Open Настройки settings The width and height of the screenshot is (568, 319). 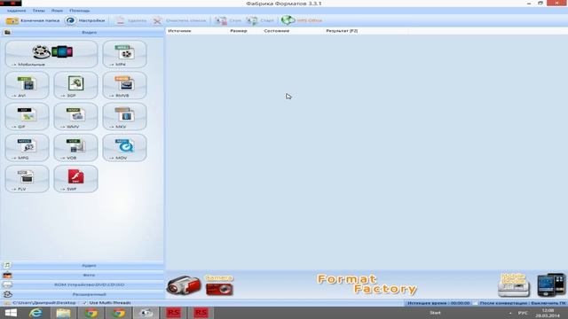[x=85, y=20]
